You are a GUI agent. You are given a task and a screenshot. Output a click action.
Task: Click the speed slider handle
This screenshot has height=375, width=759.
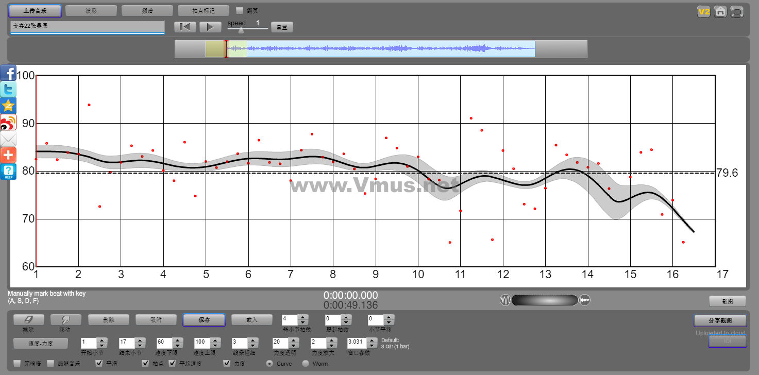click(241, 30)
